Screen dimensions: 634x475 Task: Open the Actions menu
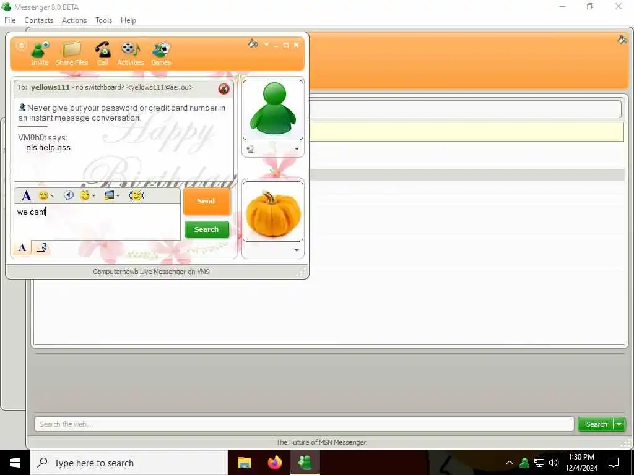(x=74, y=20)
